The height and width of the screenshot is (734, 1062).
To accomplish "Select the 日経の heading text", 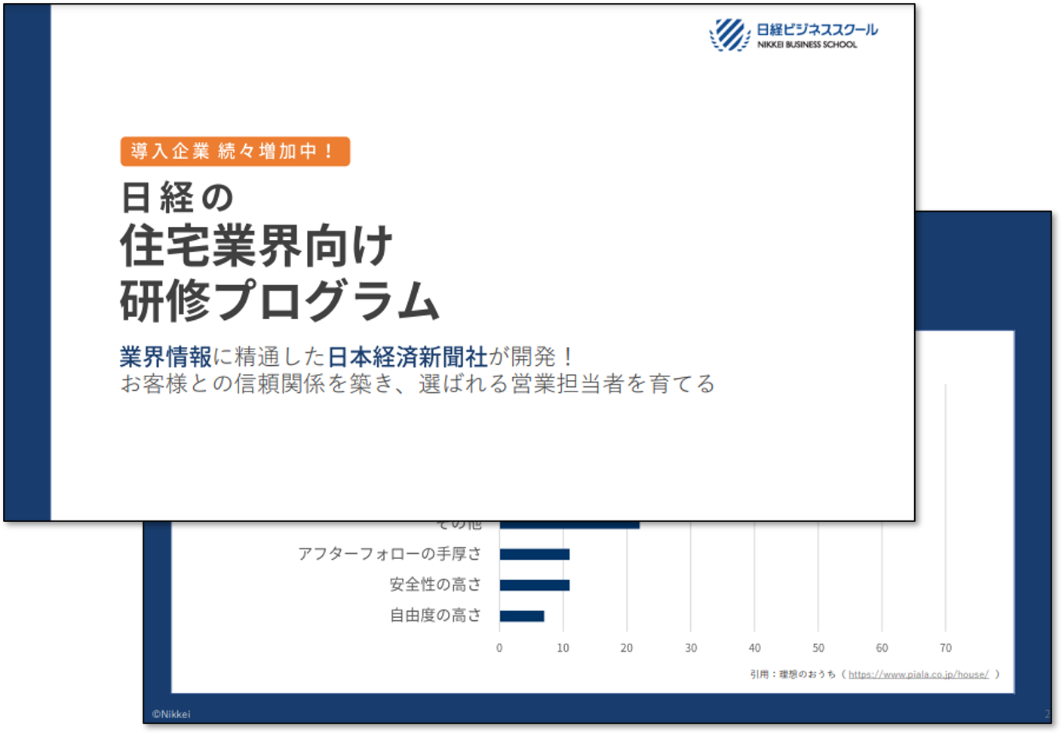I will pyautogui.click(x=177, y=198).
